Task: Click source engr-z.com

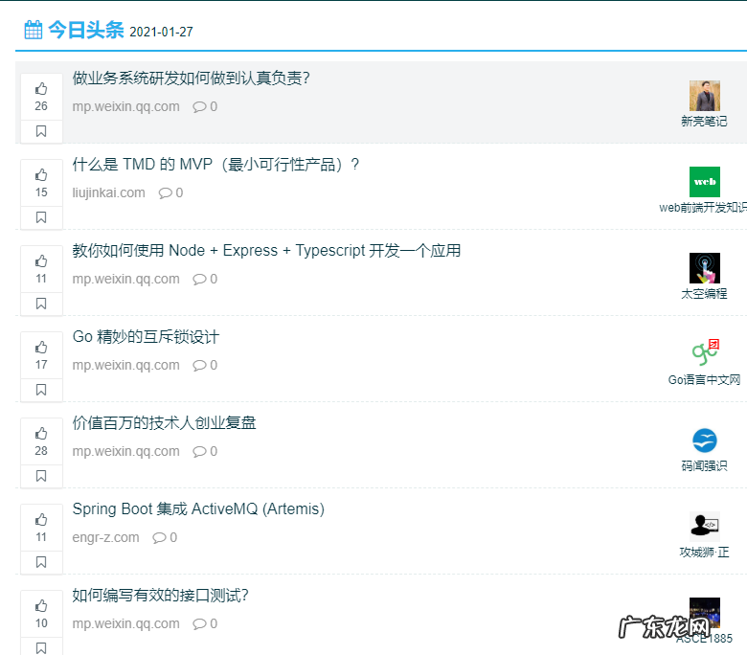Action: (105, 538)
